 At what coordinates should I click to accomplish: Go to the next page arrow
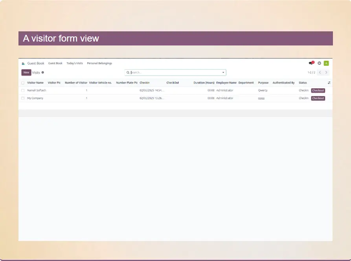326,72
